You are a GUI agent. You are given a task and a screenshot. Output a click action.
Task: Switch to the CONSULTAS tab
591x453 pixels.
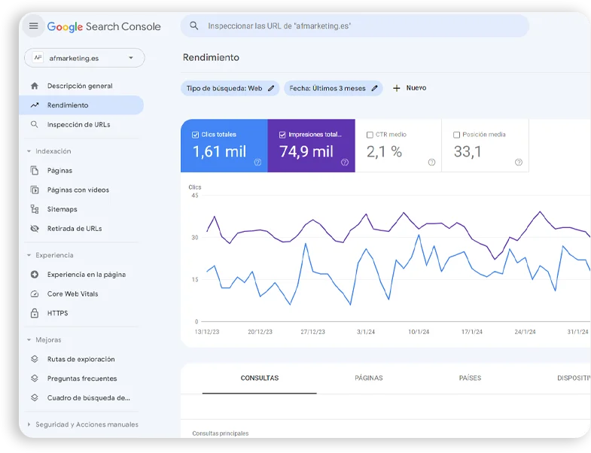pyautogui.click(x=259, y=378)
